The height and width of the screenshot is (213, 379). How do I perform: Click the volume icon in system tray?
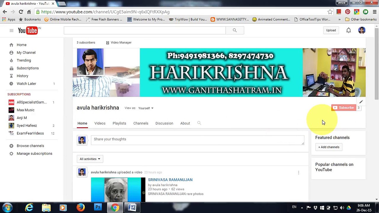(x=342, y=208)
